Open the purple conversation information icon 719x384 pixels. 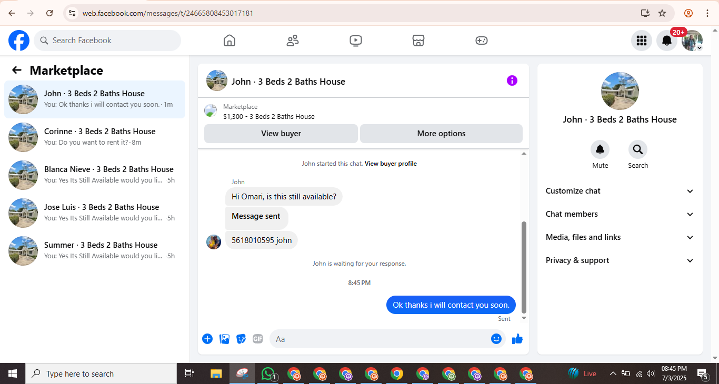click(x=512, y=80)
